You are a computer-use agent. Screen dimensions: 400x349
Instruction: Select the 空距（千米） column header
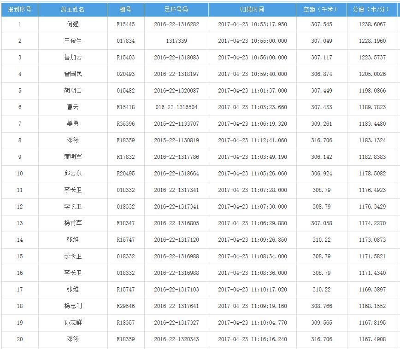point(321,9)
